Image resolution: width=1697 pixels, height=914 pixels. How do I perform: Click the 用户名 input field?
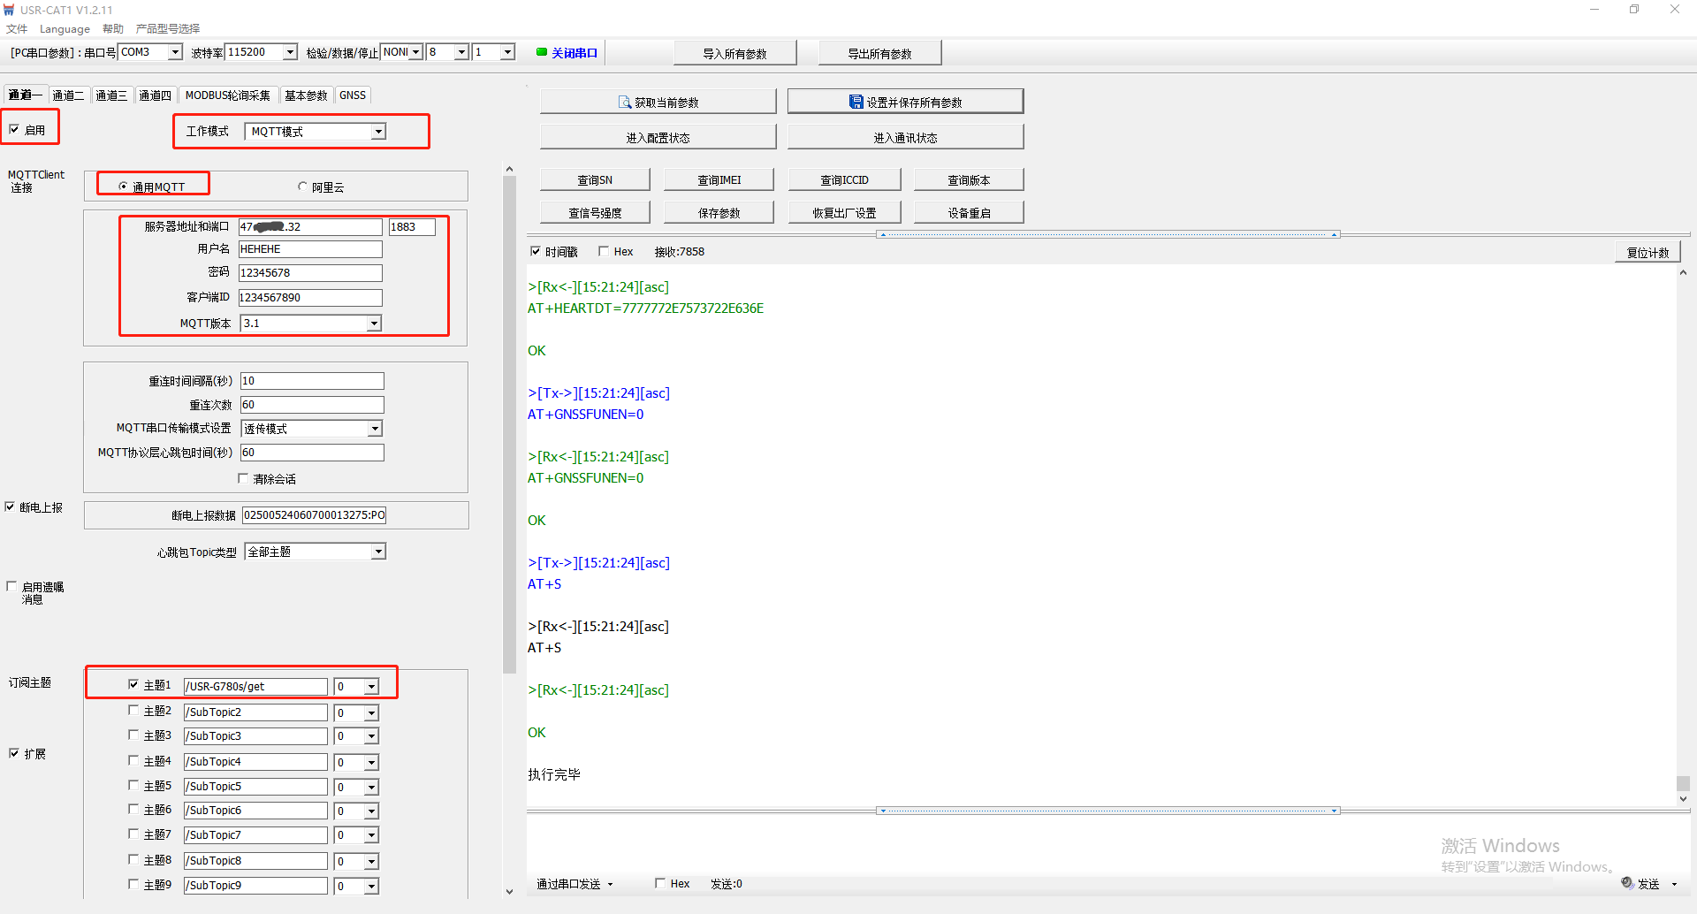[x=310, y=249]
